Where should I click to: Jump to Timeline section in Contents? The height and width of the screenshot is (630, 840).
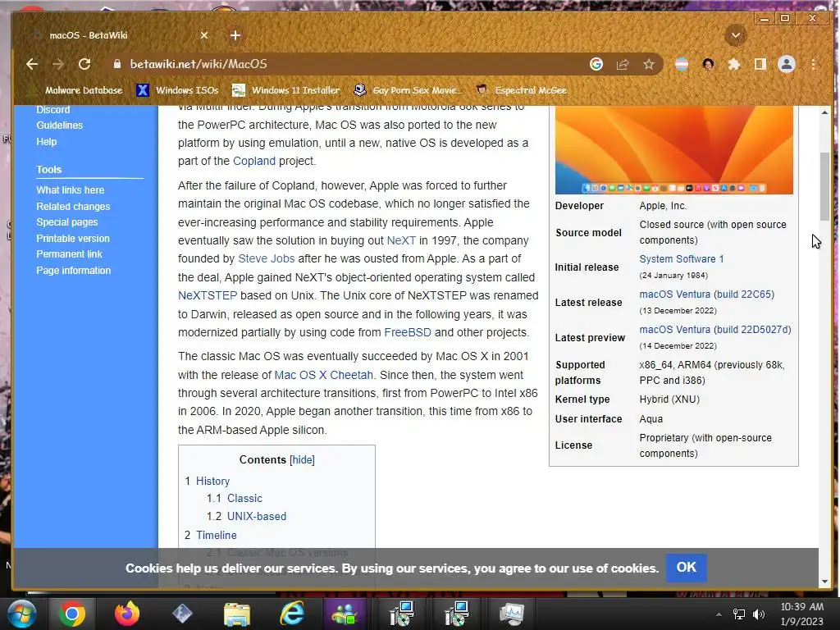pyautogui.click(x=217, y=535)
